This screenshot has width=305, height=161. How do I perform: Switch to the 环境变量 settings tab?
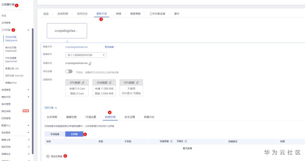click(91, 117)
